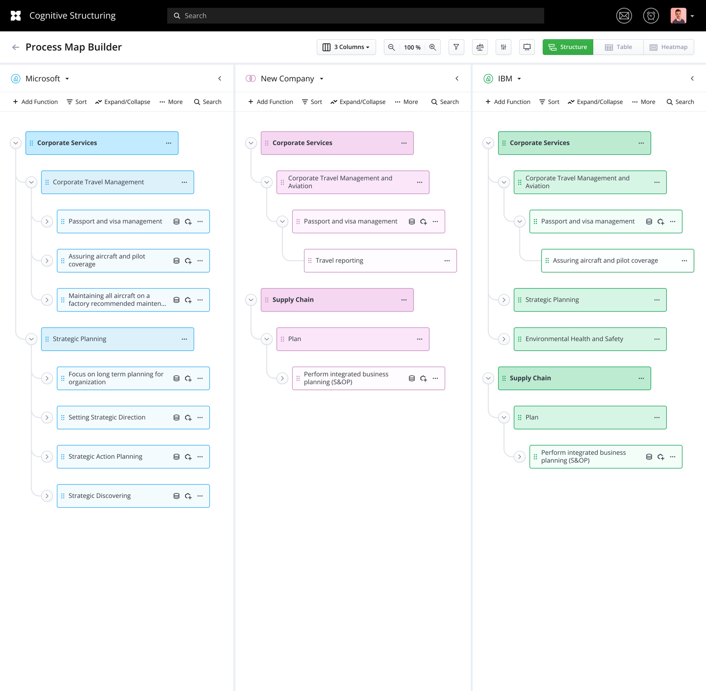Open More menu in New Company column
This screenshot has height=691, width=706.
pyautogui.click(x=406, y=102)
